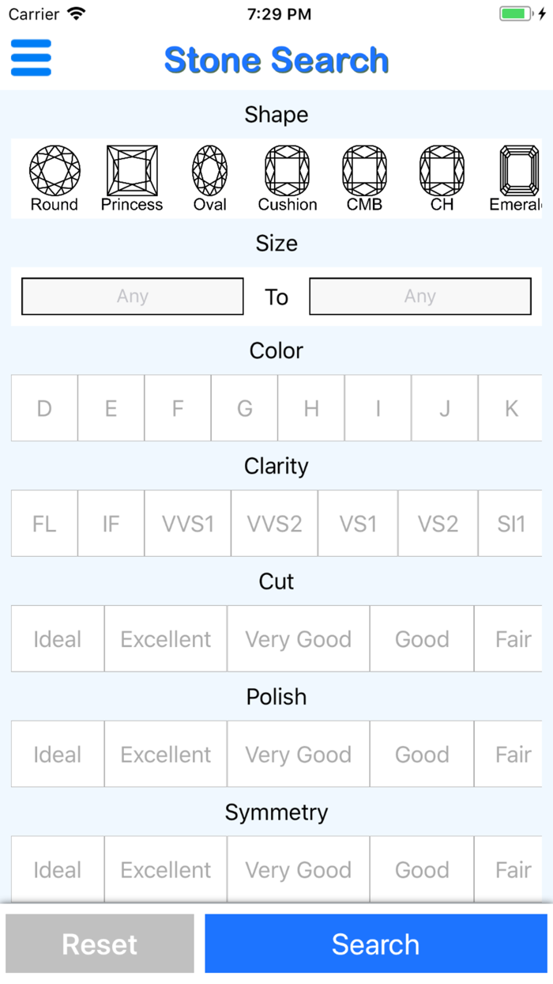Toggle Good in Polish row
This screenshot has height=984, width=553.
(422, 755)
